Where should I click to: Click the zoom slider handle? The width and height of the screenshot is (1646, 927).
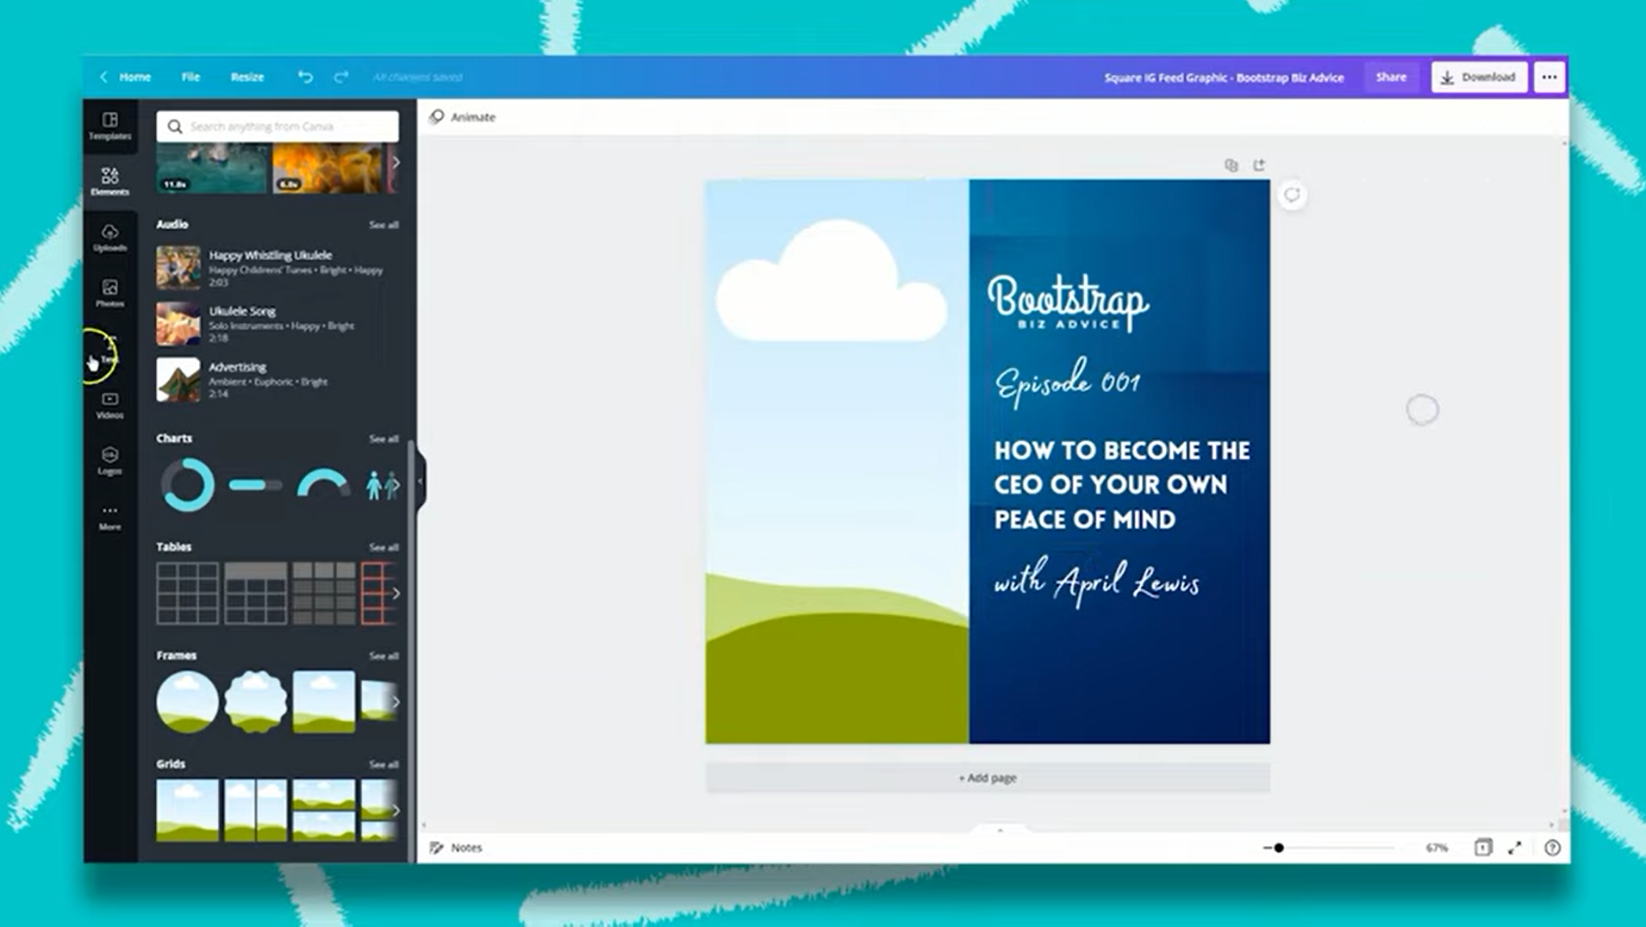pyautogui.click(x=1279, y=848)
